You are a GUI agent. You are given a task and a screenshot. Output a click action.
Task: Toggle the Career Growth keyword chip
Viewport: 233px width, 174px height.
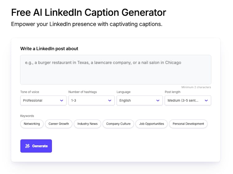pyautogui.click(x=59, y=124)
